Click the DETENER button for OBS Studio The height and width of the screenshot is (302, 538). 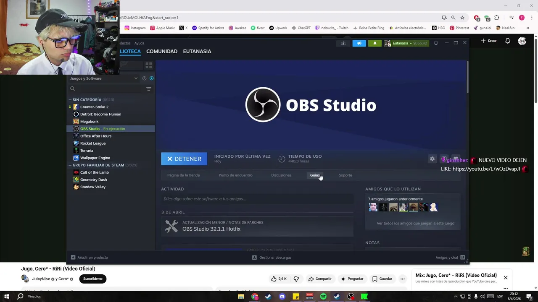(184, 159)
